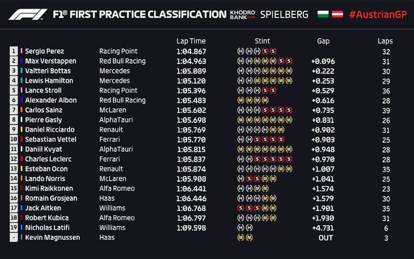Click the red-white-red Austrian flag
This screenshot has height=259, width=414.
tap(336, 15)
